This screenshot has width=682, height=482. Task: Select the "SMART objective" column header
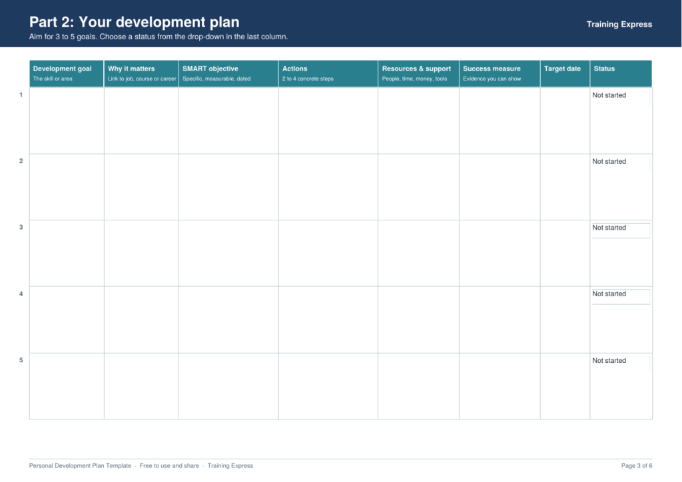(228, 73)
